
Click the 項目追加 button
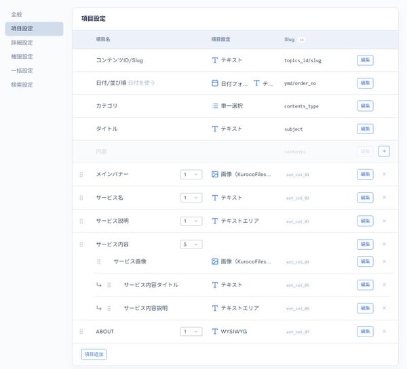[94, 354]
